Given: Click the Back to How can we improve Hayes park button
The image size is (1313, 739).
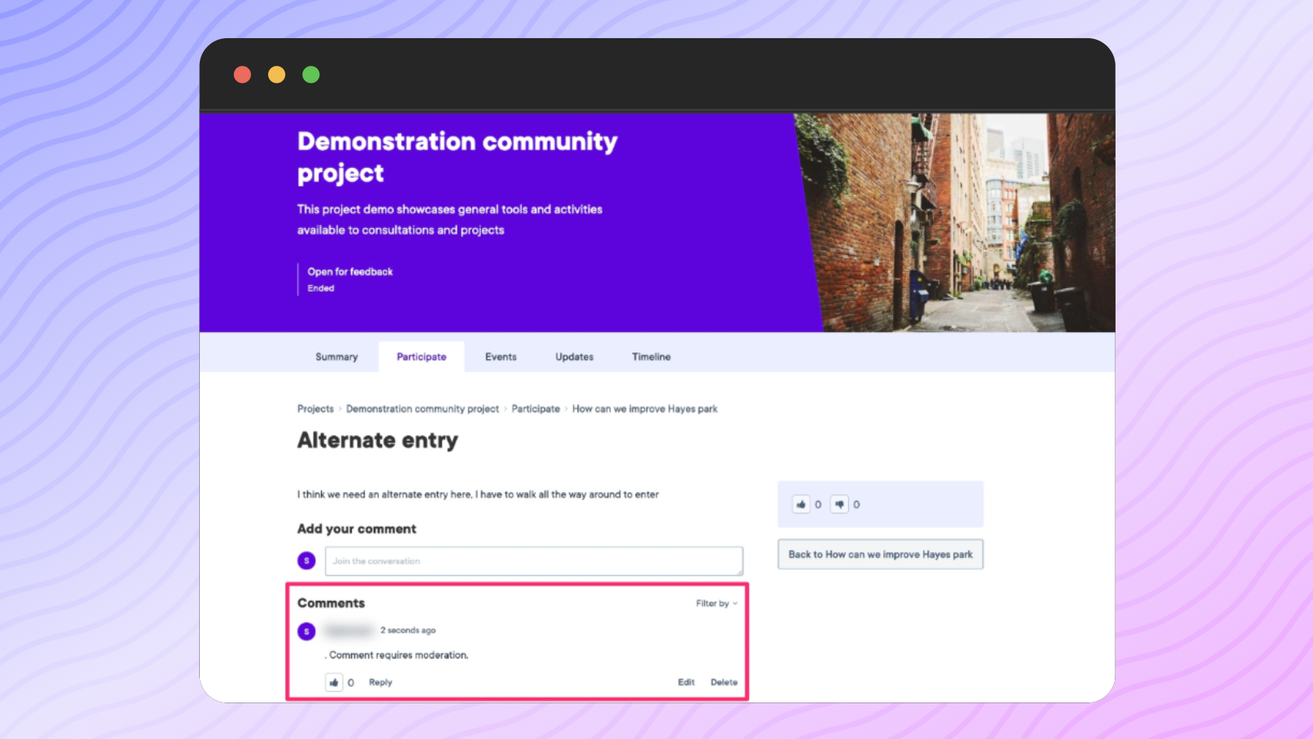Looking at the screenshot, I should [880, 554].
